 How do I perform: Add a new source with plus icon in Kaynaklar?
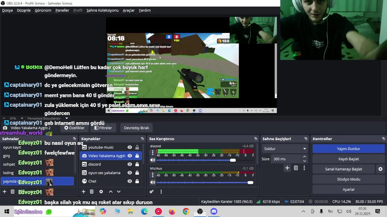[x=83, y=192]
